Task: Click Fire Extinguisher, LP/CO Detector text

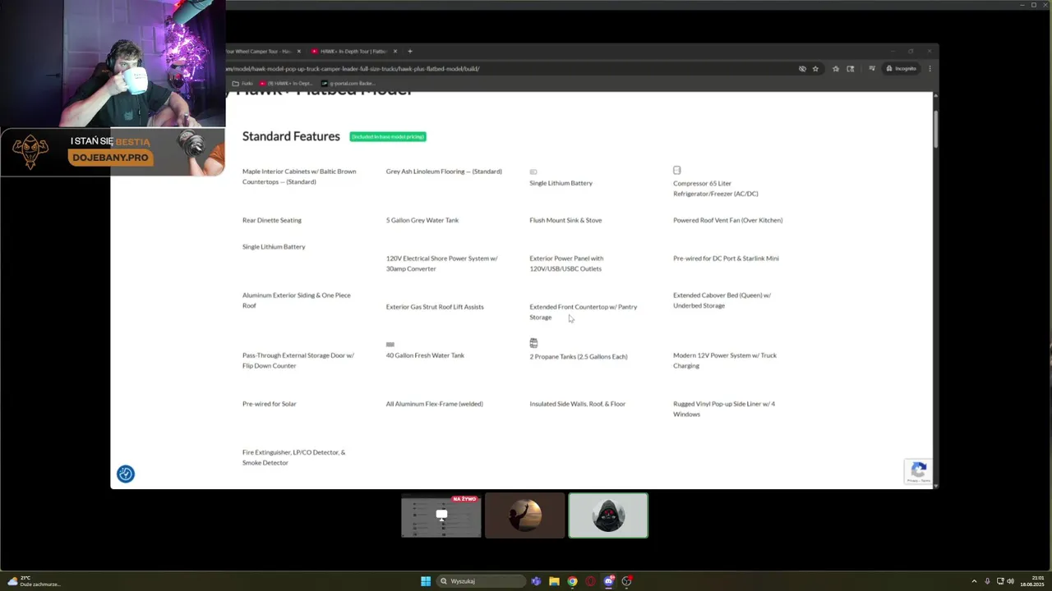Action: tap(294, 457)
